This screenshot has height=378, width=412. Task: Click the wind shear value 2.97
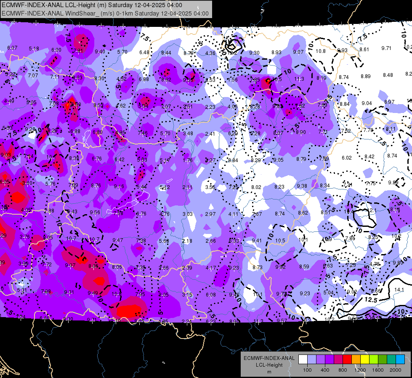(x=210, y=214)
